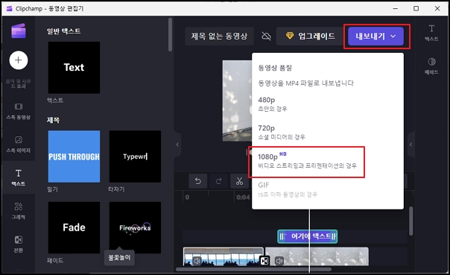The height and width of the screenshot is (275, 450).
Task: Choose 720p export quality
Action: (327, 132)
